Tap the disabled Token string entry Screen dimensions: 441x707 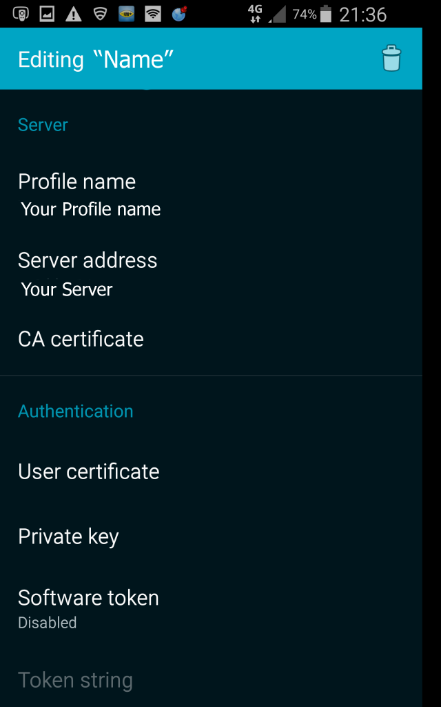click(75, 680)
